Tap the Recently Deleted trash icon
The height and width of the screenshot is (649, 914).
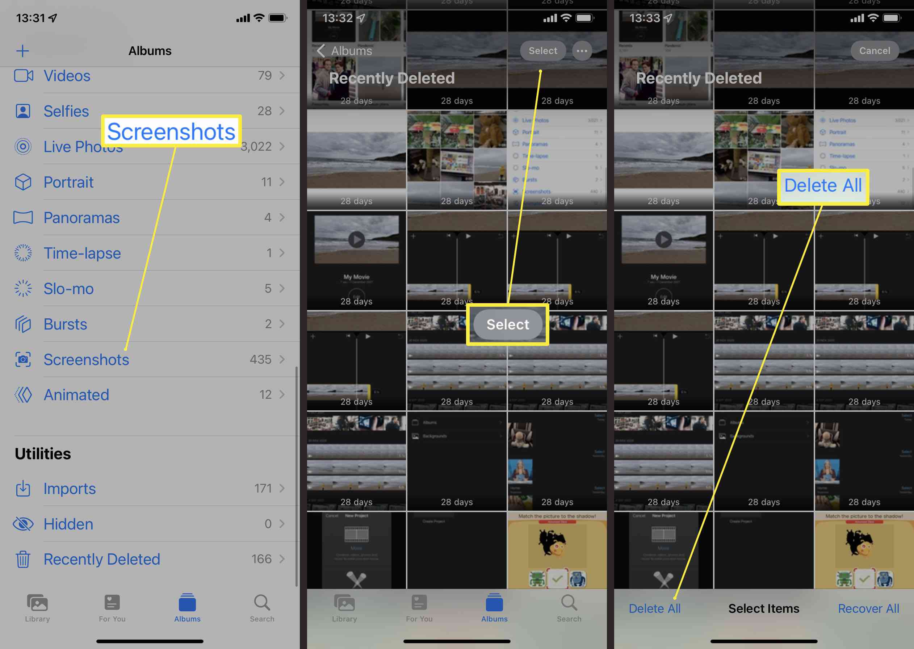coord(22,558)
